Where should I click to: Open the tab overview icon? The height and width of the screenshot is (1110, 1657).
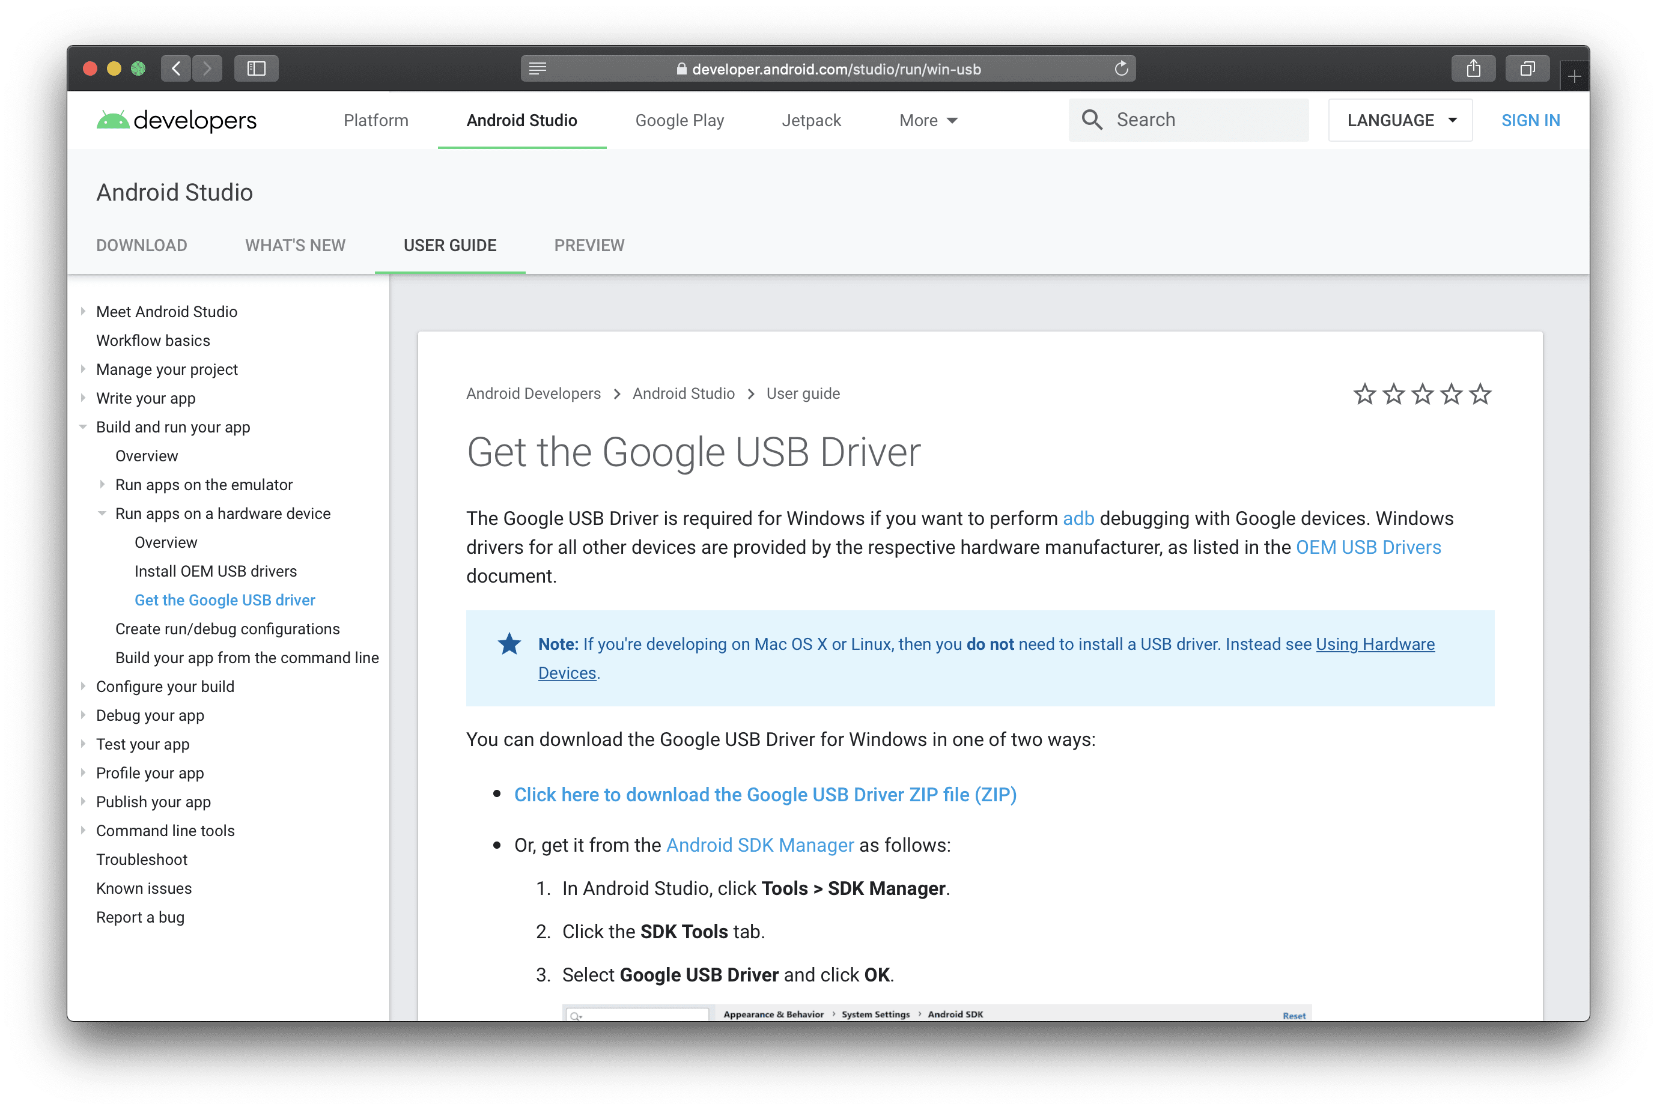pos(1527,68)
